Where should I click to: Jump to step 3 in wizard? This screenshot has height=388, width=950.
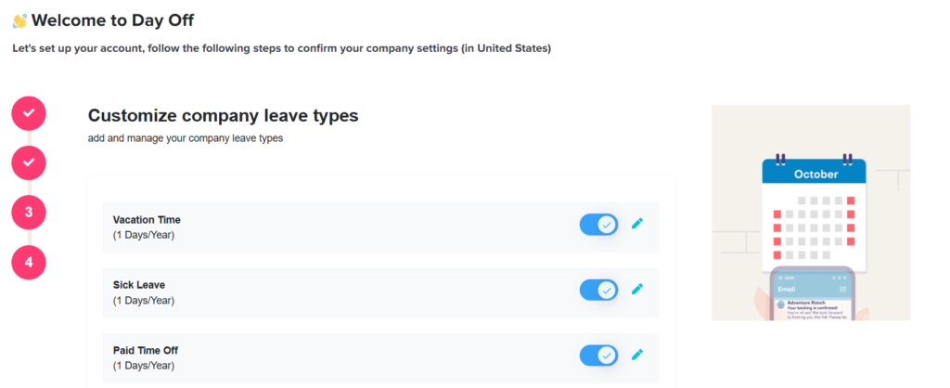29,212
